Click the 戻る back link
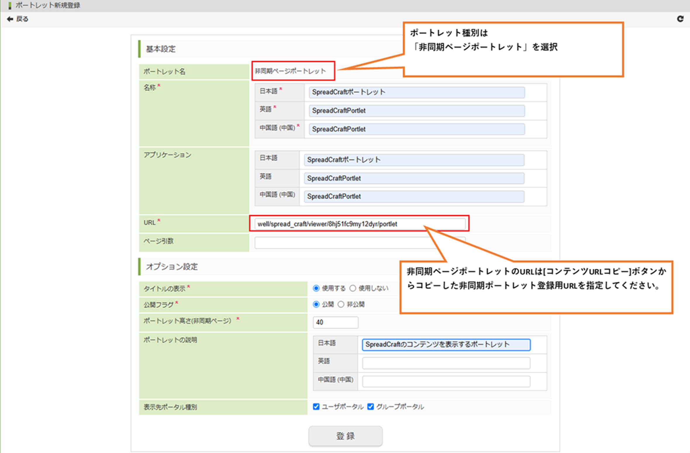Screen dimensions: 690x453 22,19
